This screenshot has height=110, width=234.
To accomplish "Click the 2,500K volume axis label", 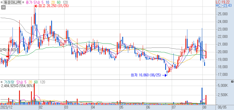I will pyautogui.click(x=223, y=95).
